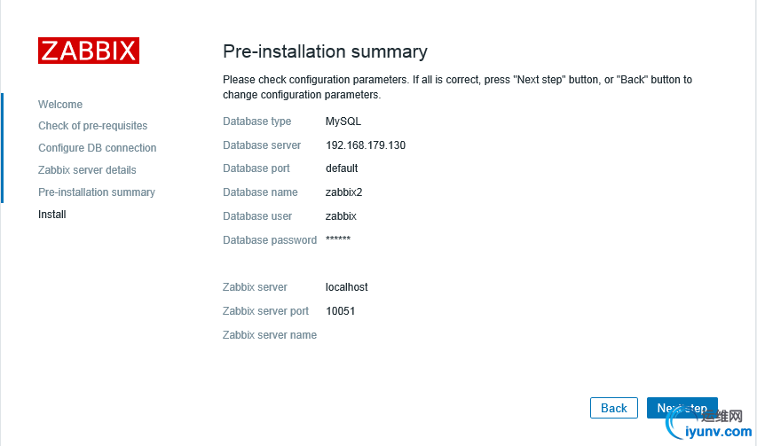
Task: Click the masked database password value
Action: [338, 239]
